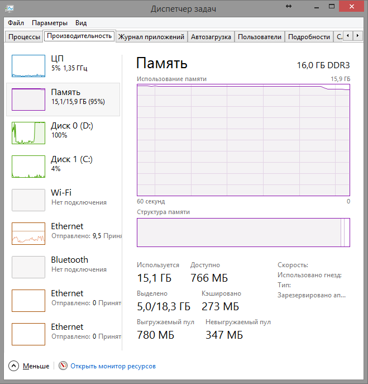This screenshot has height=384, width=368.
Task: Click the Доступно 766 МБ value
Action: coord(209,278)
